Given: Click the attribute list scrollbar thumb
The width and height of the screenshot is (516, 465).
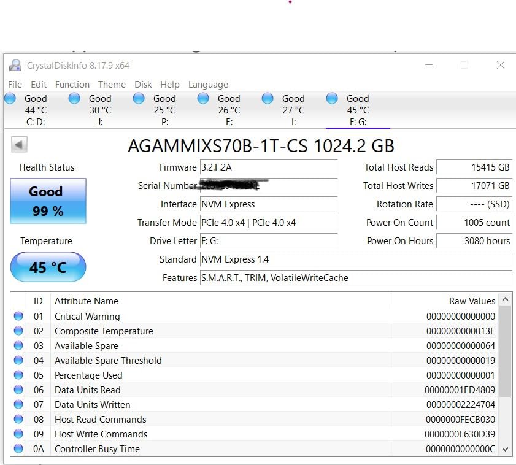Looking at the screenshot, I should pos(506,351).
